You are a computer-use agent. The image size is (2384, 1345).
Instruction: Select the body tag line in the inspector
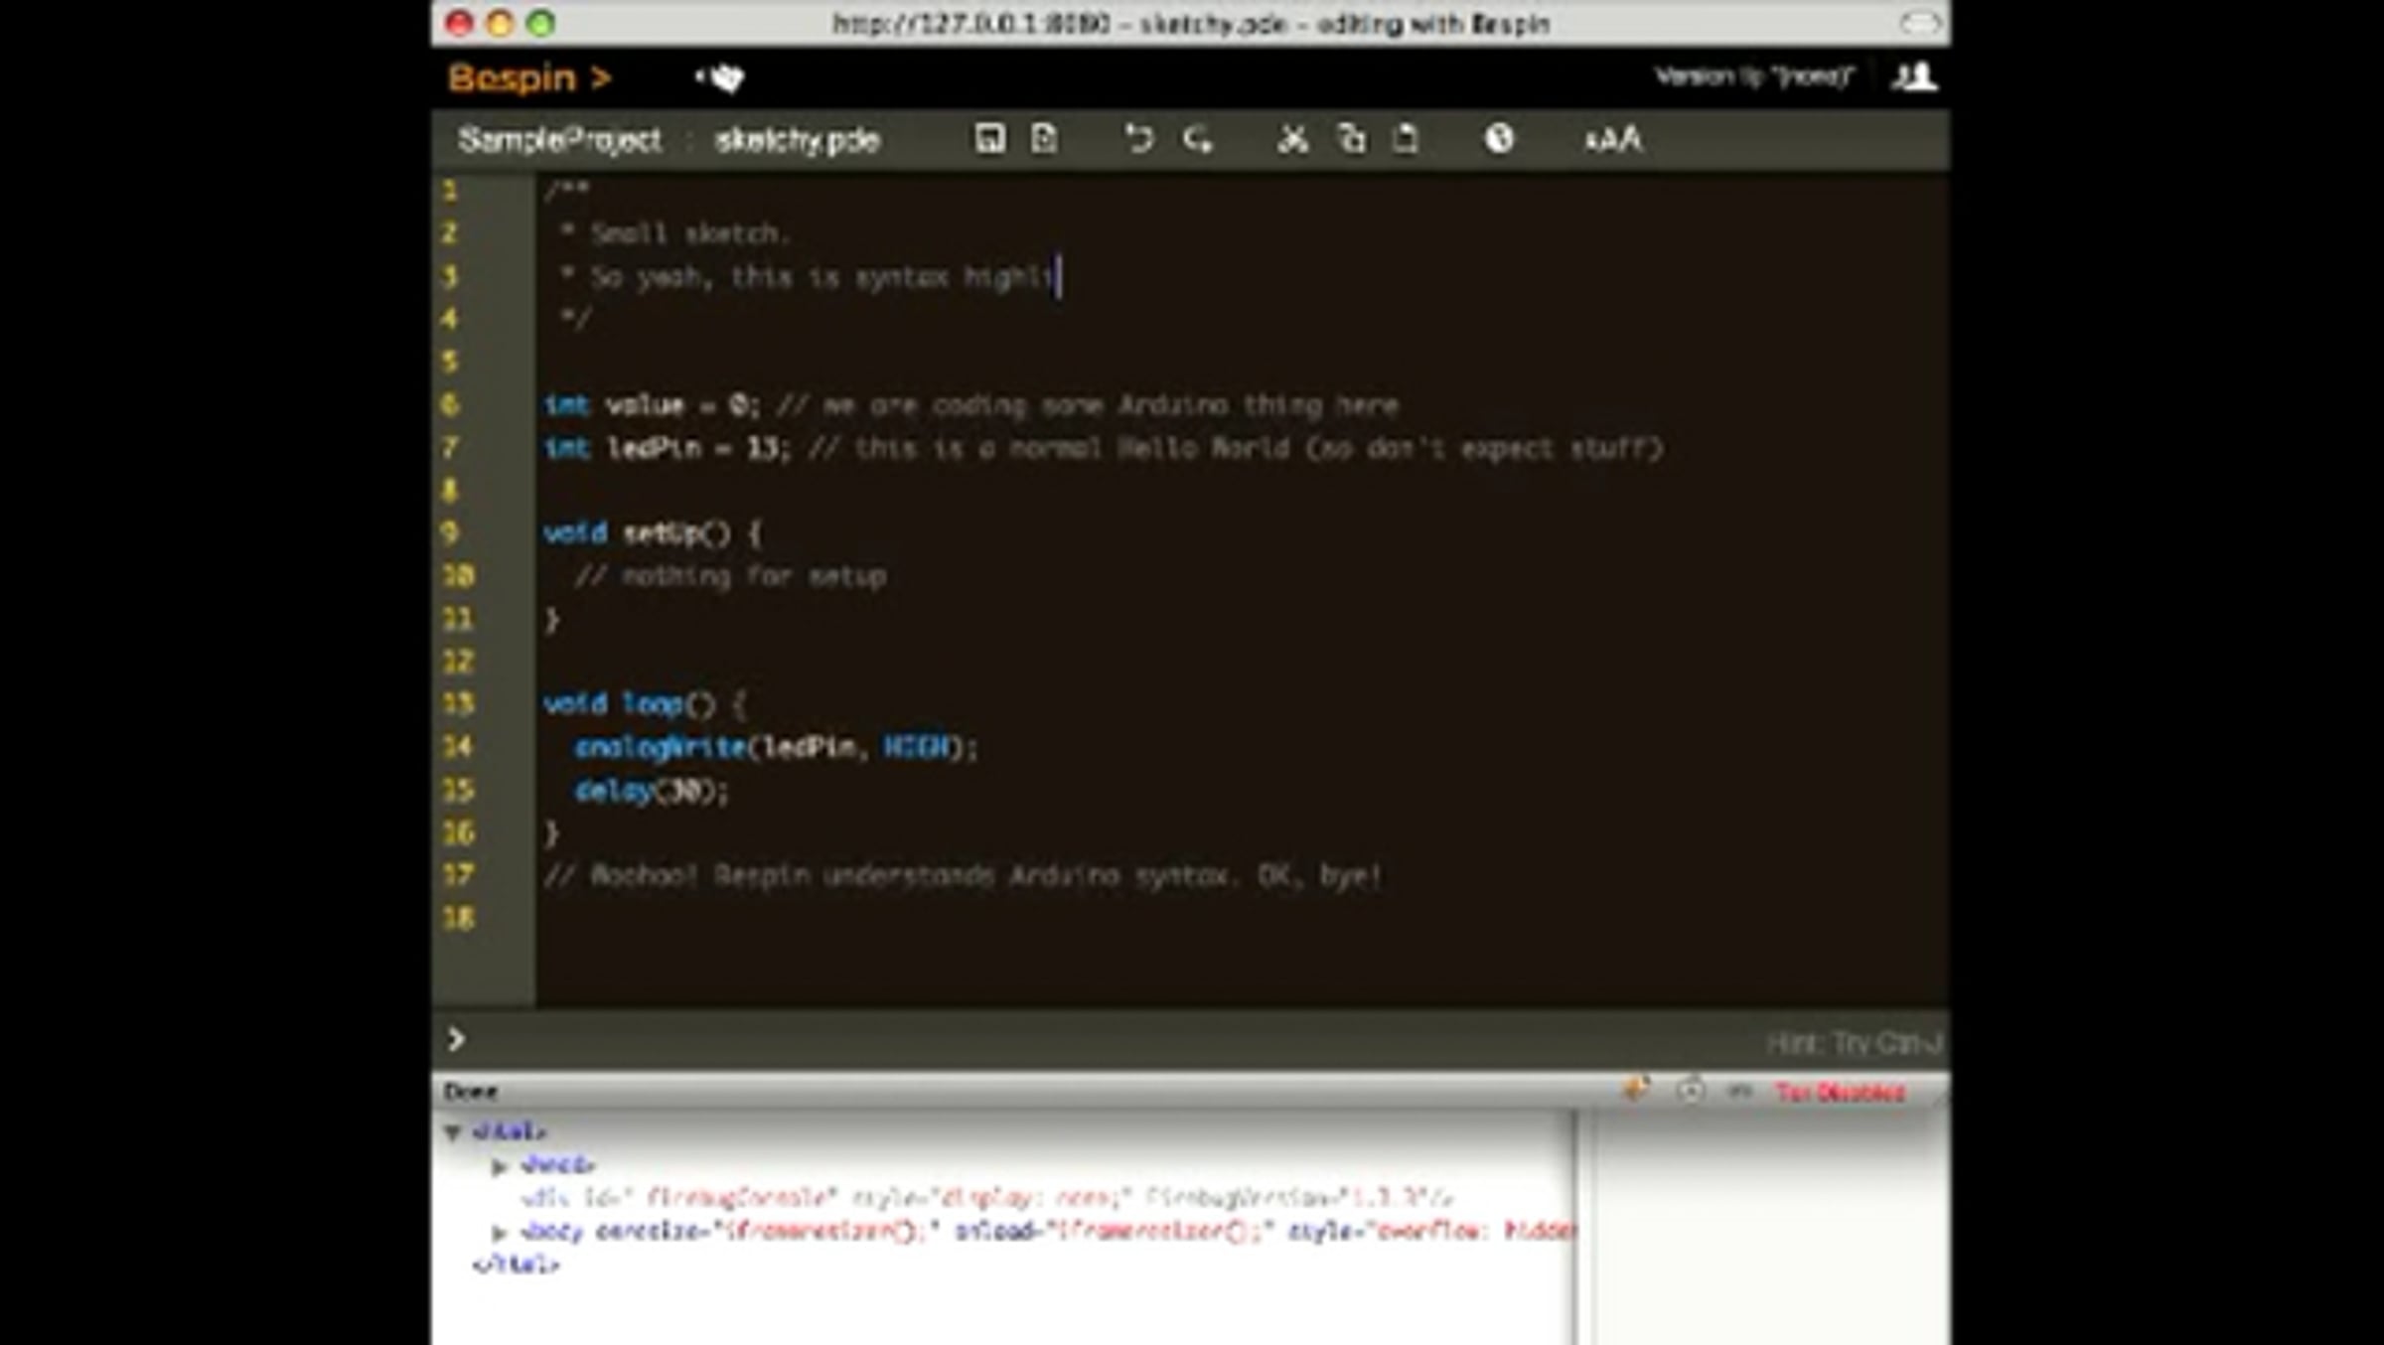click(1047, 1232)
